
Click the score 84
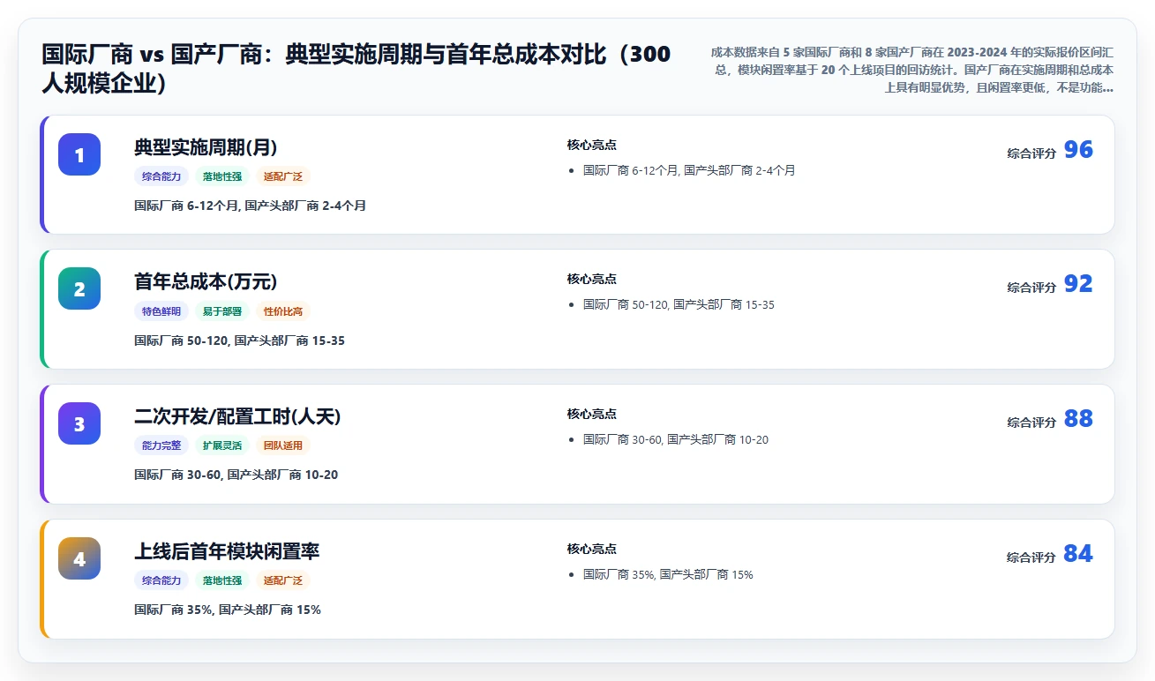tap(1078, 554)
